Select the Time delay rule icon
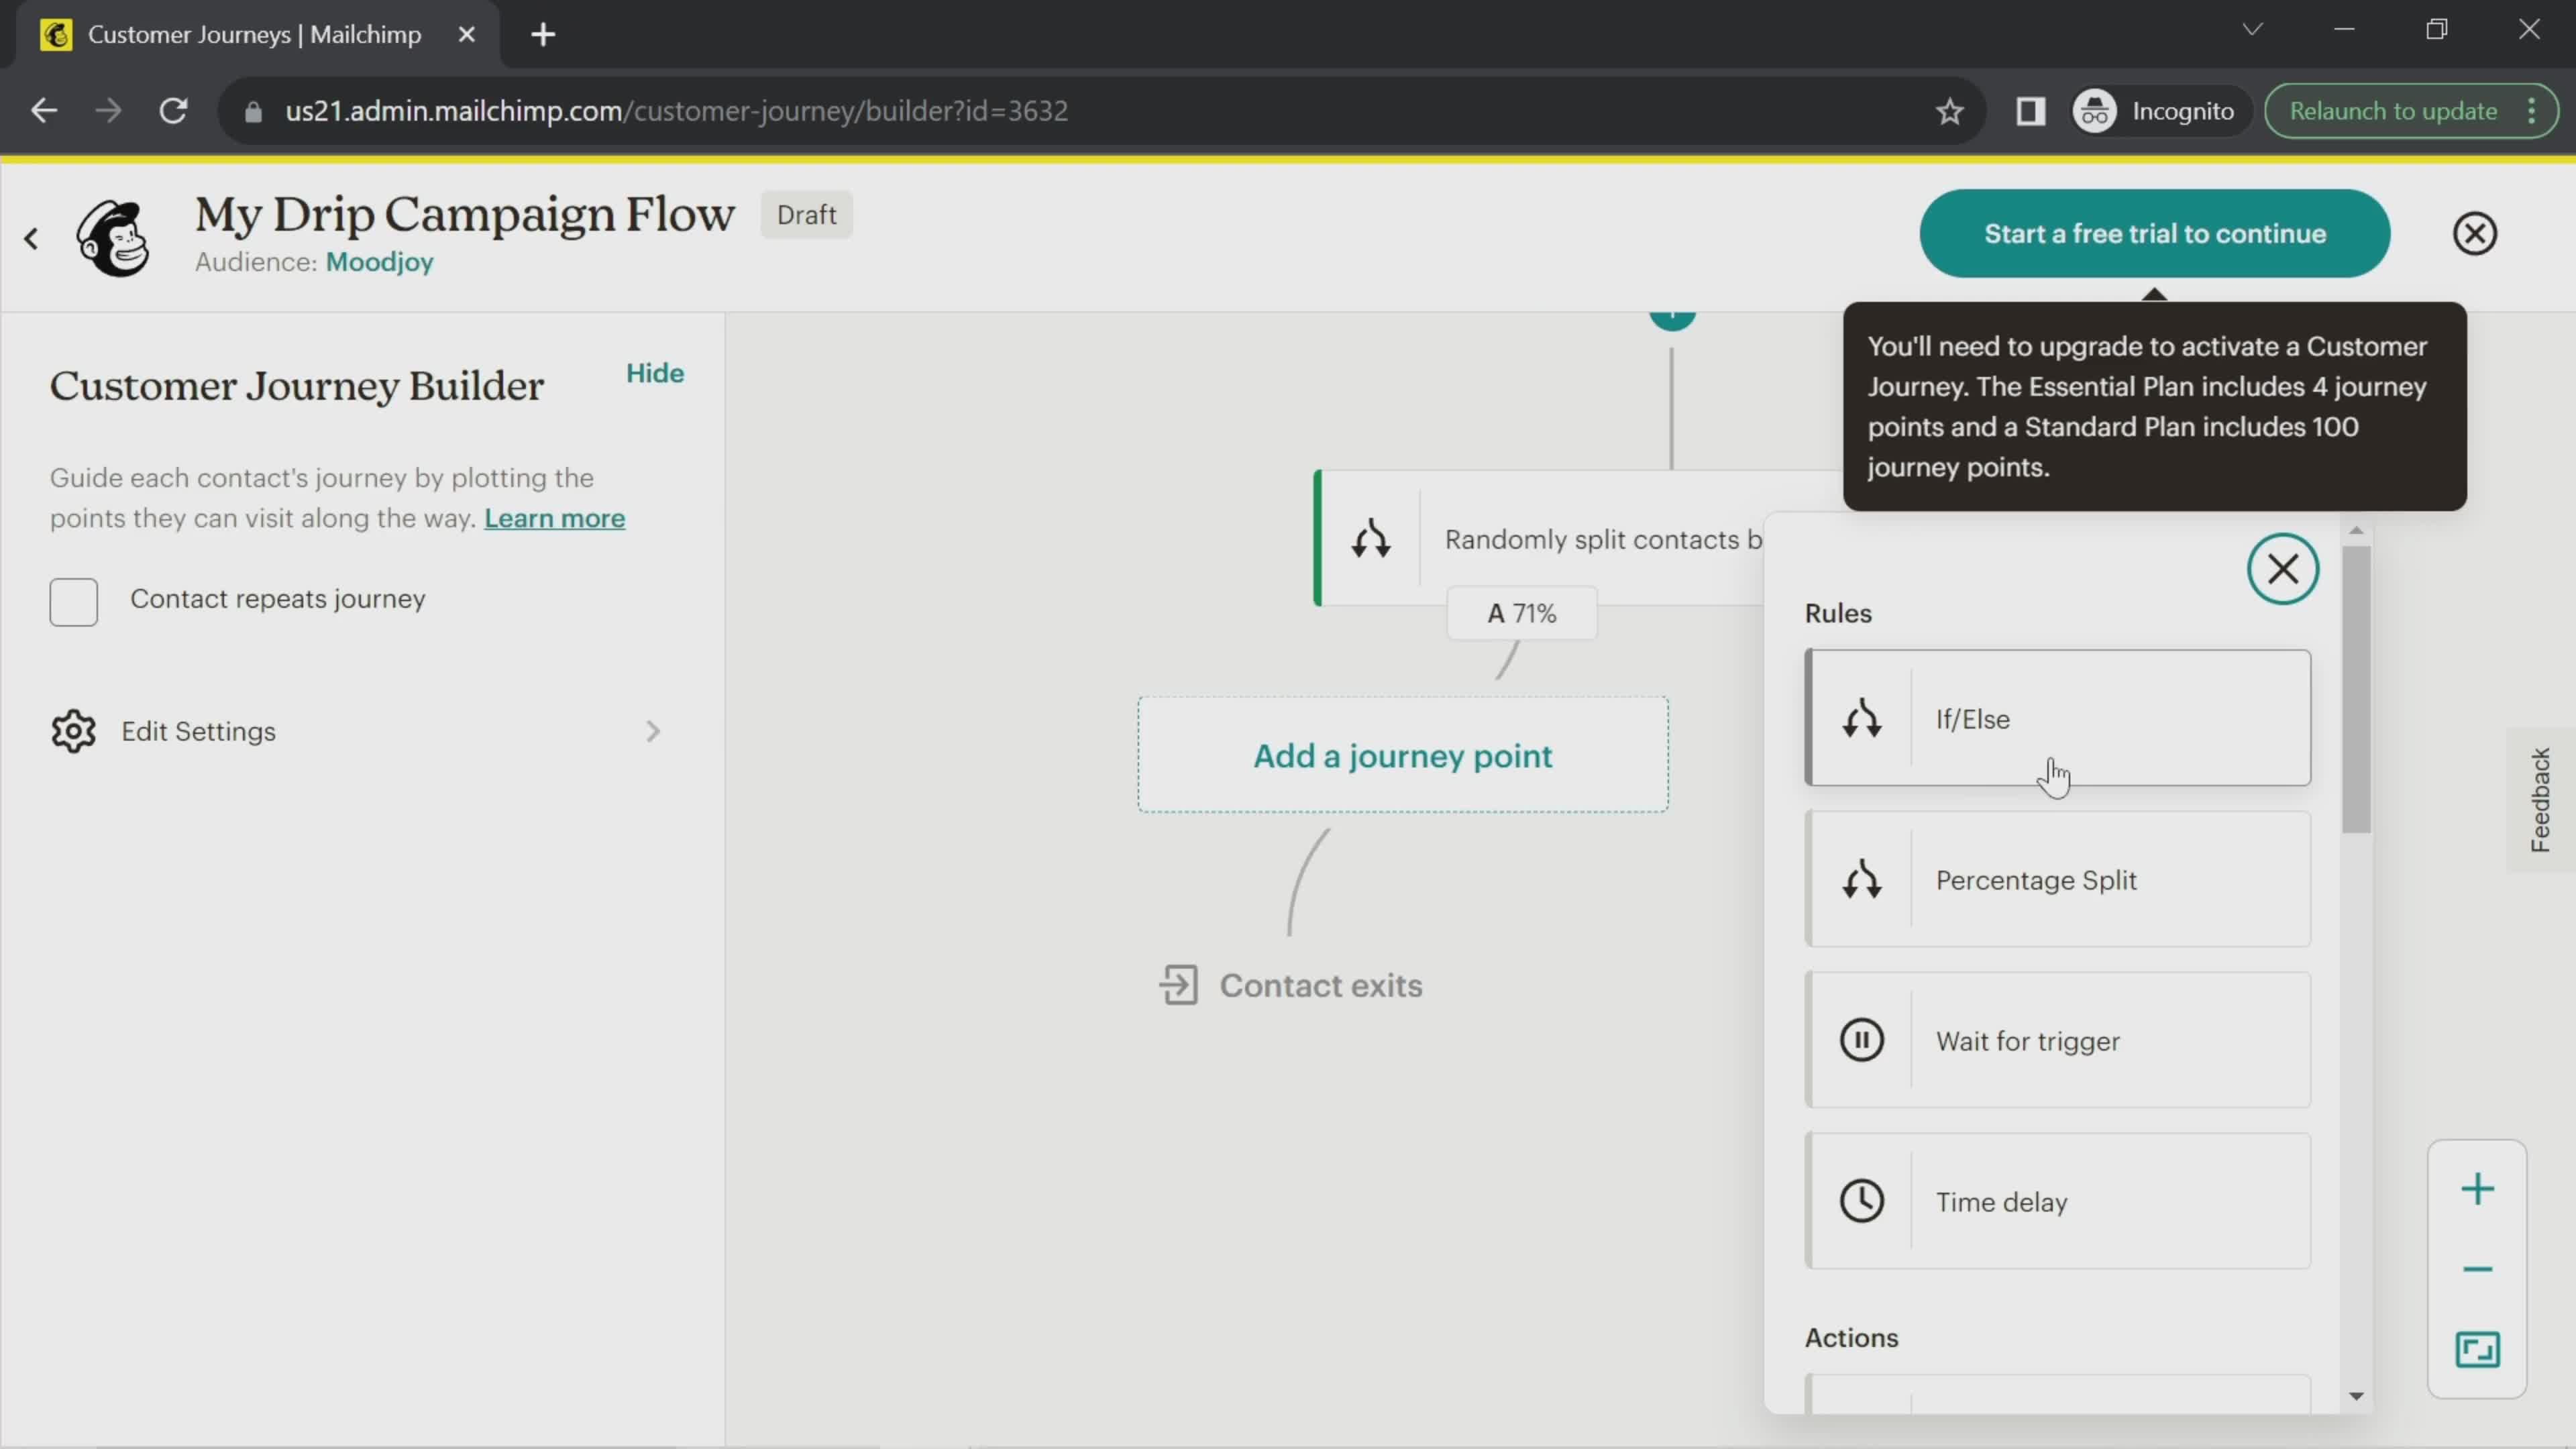The width and height of the screenshot is (2576, 1449). tap(1863, 1203)
